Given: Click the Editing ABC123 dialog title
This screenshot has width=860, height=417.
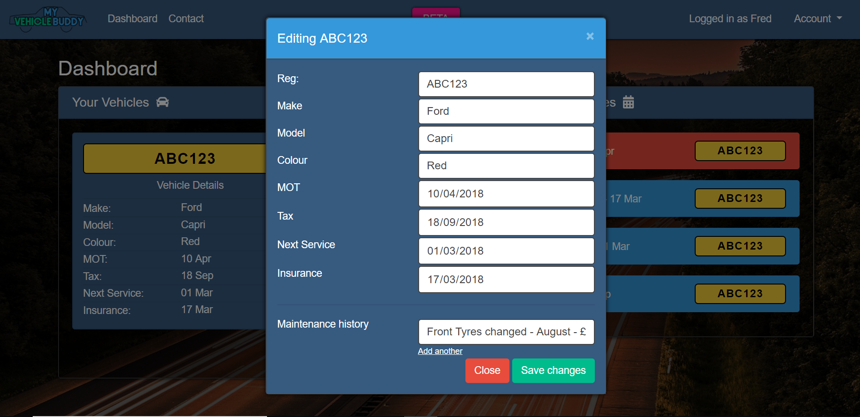Looking at the screenshot, I should click(322, 39).
